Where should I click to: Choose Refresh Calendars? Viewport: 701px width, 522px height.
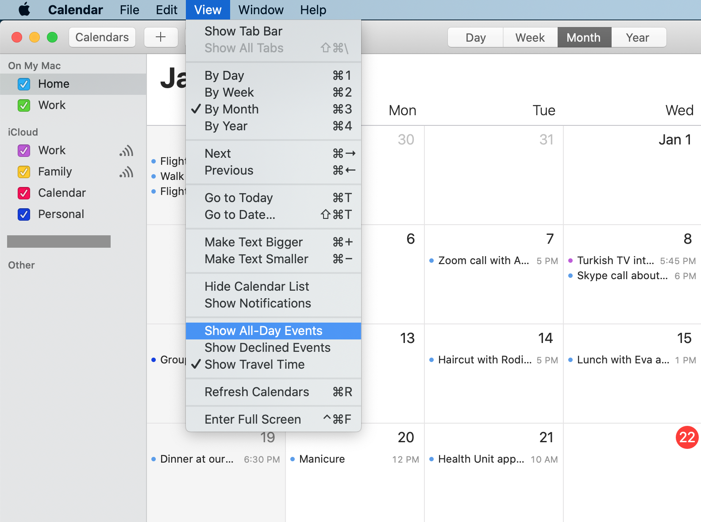(x=273, y=392)
